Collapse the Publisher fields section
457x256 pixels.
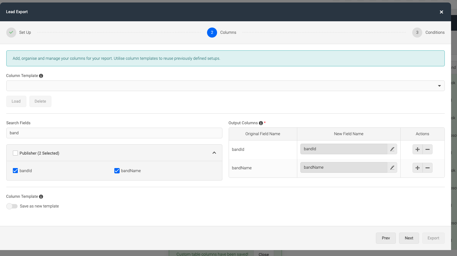(214, 153)
